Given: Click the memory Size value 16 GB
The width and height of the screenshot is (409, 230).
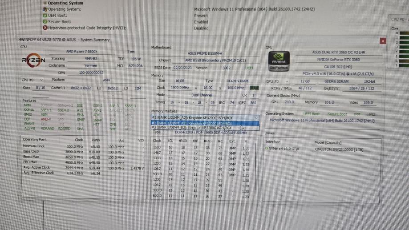Looking at the screenshot, I should tap(179, 81).
